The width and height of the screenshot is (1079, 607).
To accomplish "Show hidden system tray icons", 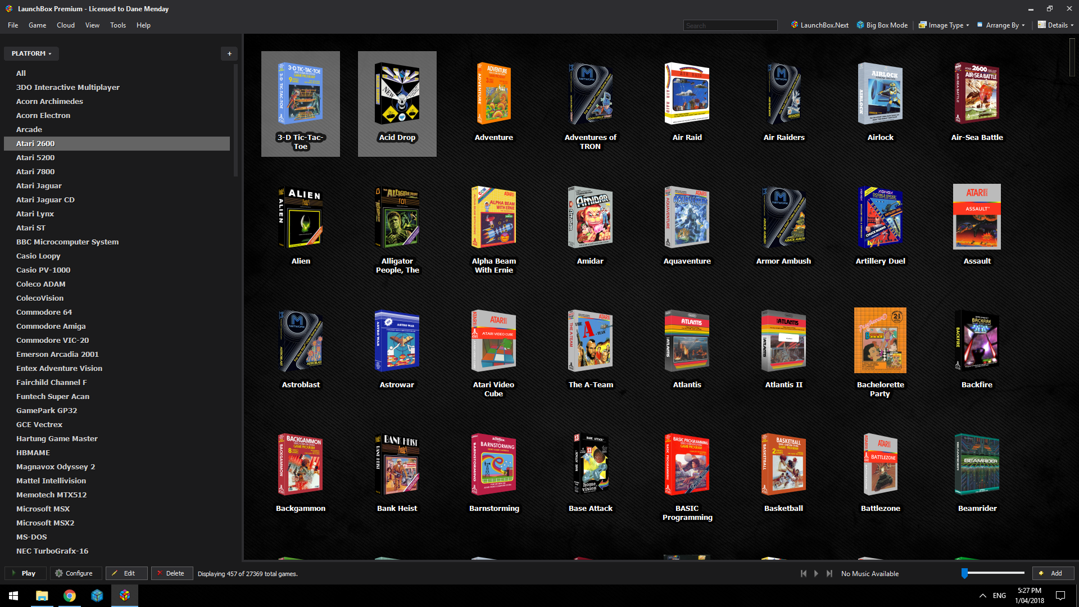I will tap(982, 596).
